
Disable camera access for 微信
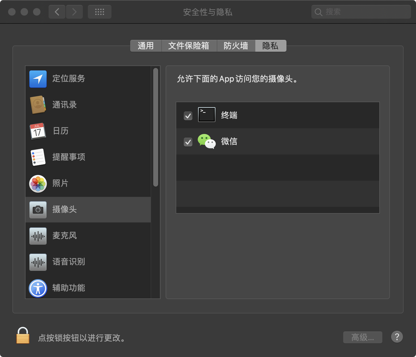[188, 142]
